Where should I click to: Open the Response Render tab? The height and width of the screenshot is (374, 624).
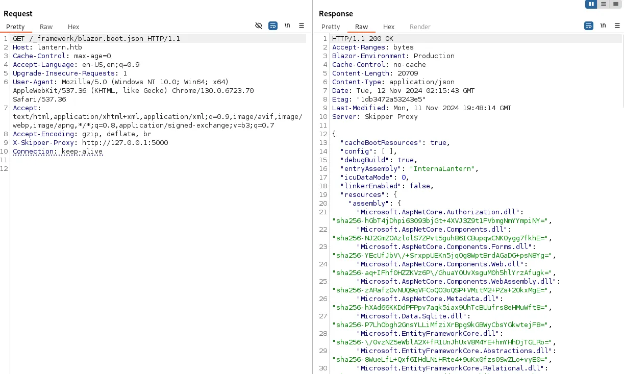pyautogui.click(x=420, y=27)
